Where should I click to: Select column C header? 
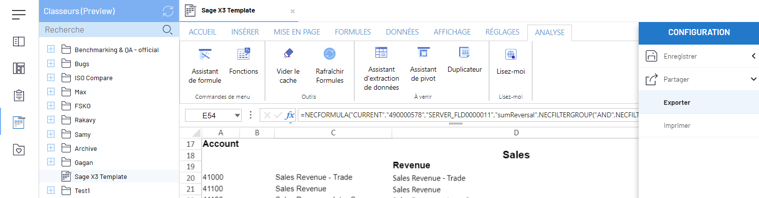333,132
